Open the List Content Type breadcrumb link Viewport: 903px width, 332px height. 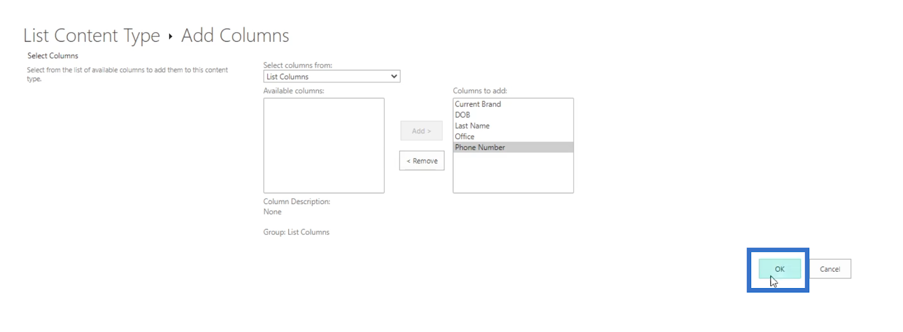pos(91,36)
